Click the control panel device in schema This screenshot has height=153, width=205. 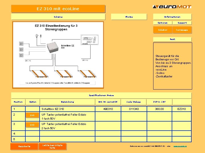tap(90, 40)
